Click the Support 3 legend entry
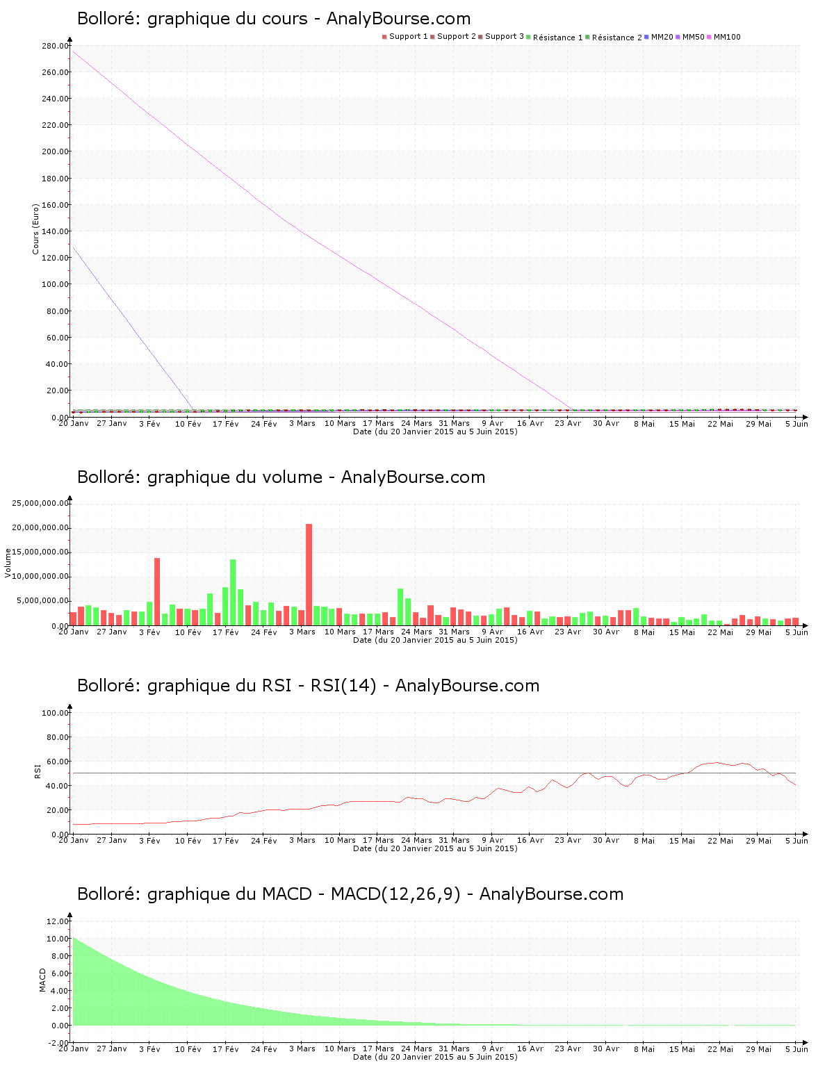This screenshot has width=834, height=1077. pyautogui.click(x=501, y=37)
